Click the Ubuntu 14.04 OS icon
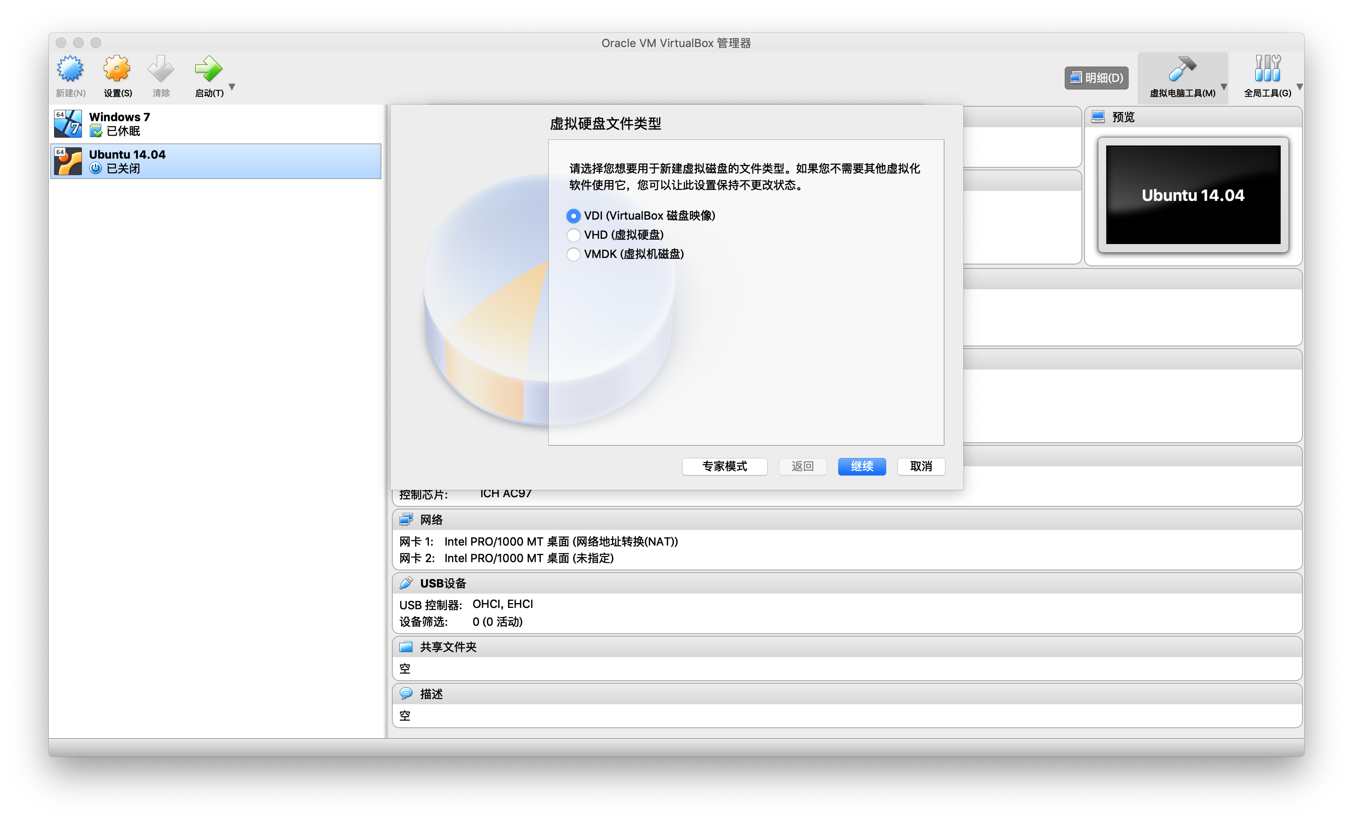Viewport: 1353px width, 821px height. (68, 161)
